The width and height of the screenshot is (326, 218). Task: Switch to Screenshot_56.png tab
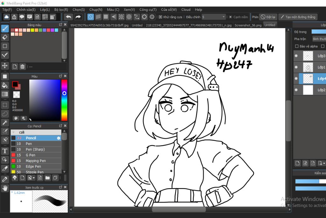coord(248,25)
